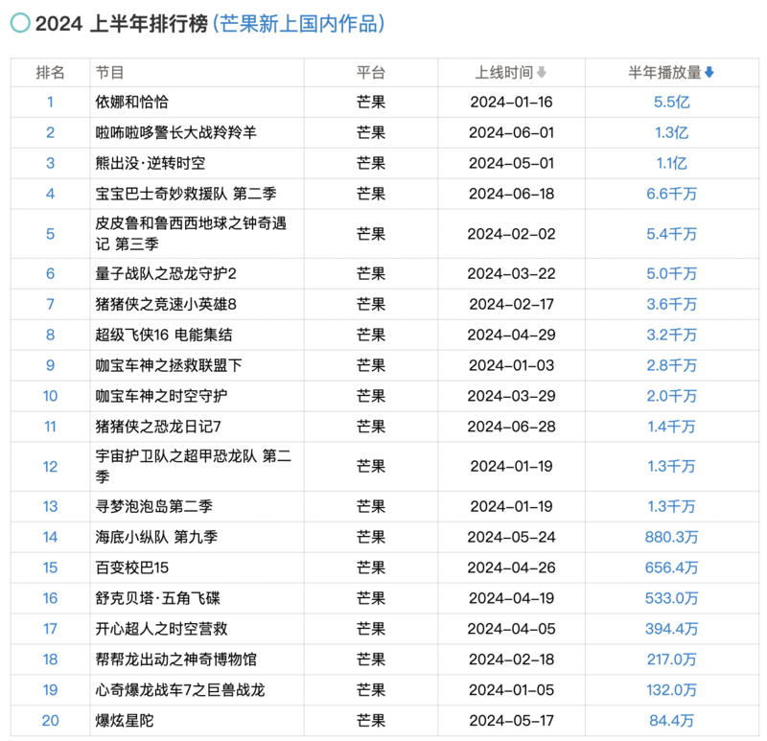Select 开心超人之时空营救 program
767x741 pixels.
(x=161, y=629)
